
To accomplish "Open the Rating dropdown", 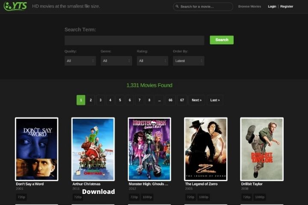I will coord(152,61).
